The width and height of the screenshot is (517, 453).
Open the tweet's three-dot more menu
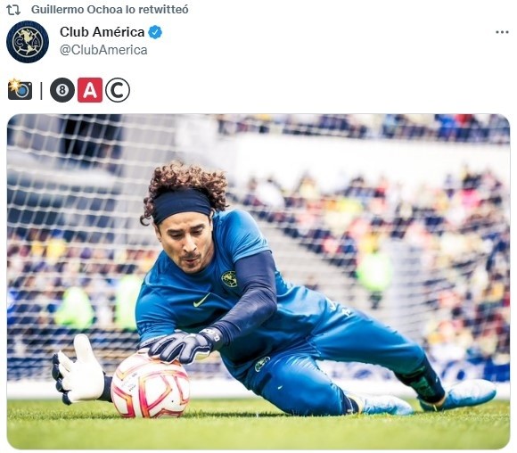tap(502, 32)
